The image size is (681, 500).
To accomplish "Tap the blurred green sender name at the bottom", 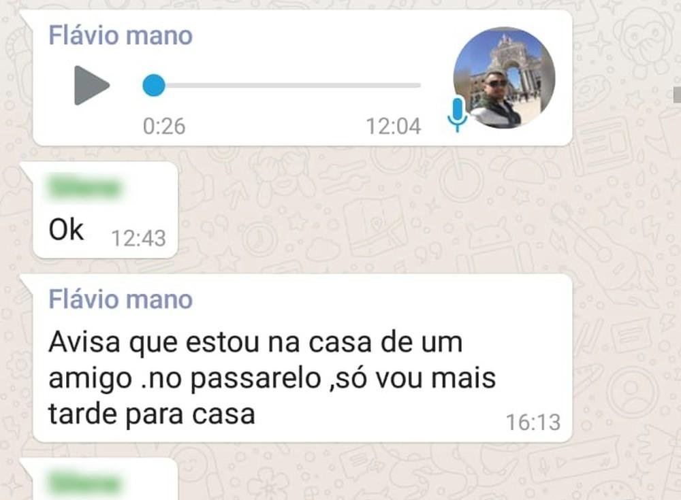I will 84,484.
